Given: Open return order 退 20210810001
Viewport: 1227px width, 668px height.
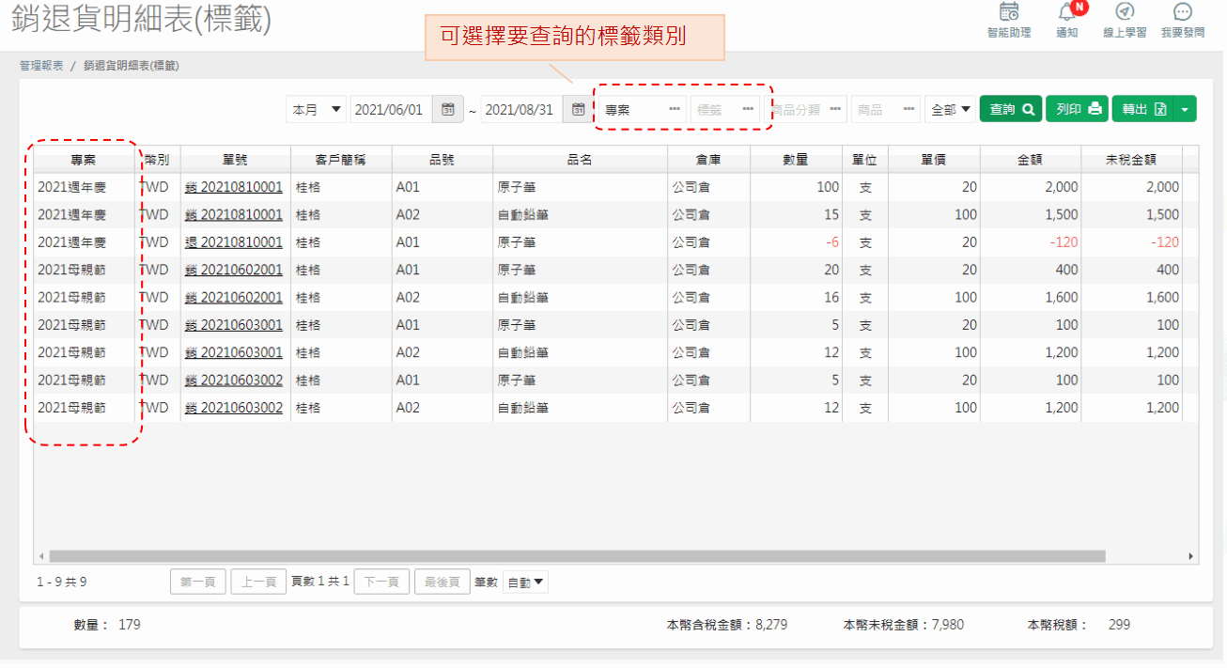Looking at the screenshot, I should pyautogui.click(x=234, y=242).
